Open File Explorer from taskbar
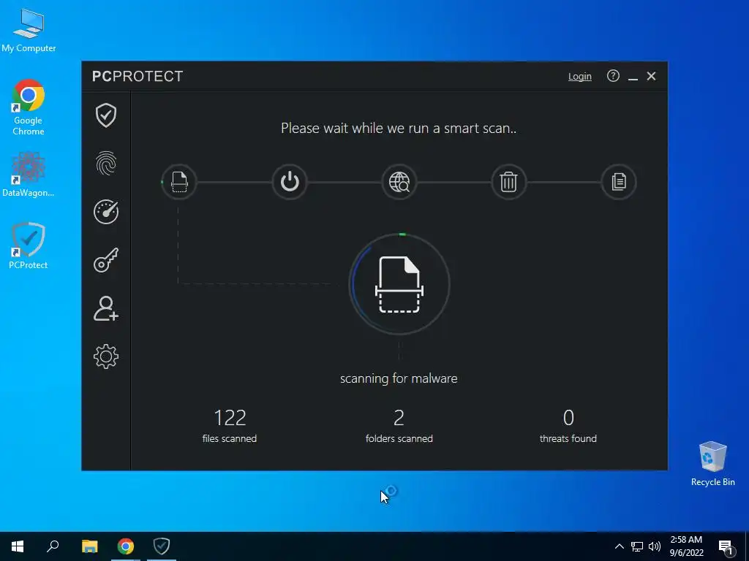749x561 pixels. (x=89, y=546)
